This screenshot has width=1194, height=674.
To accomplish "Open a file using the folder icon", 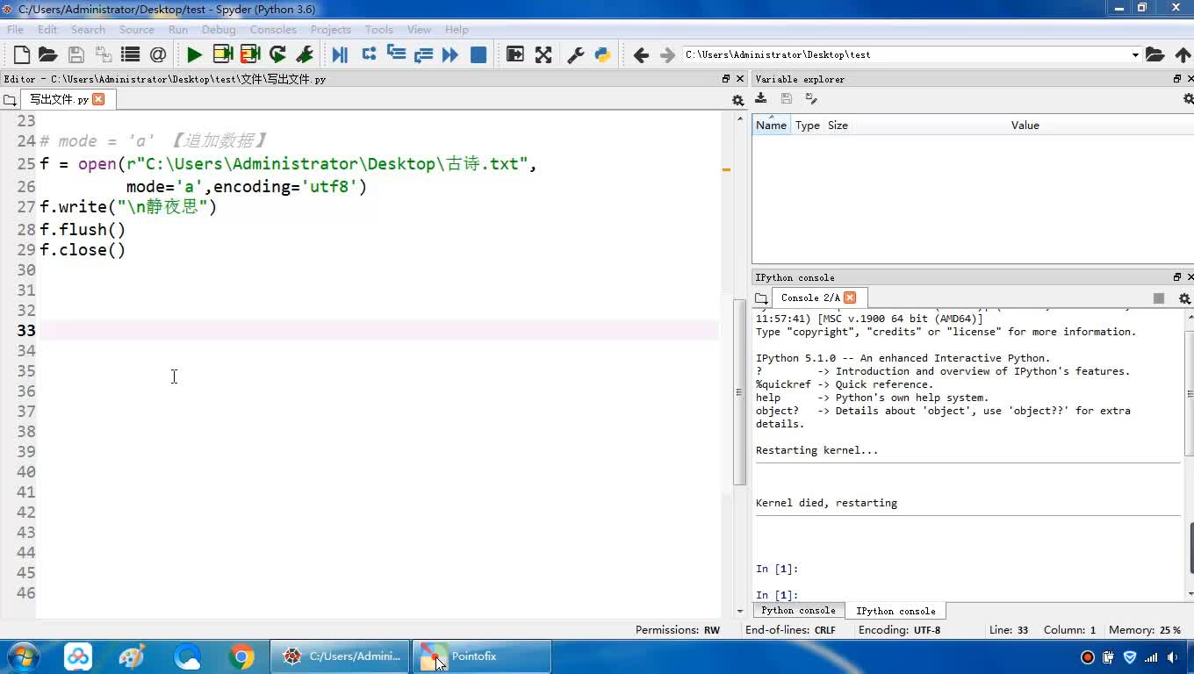I will (48, 54).
